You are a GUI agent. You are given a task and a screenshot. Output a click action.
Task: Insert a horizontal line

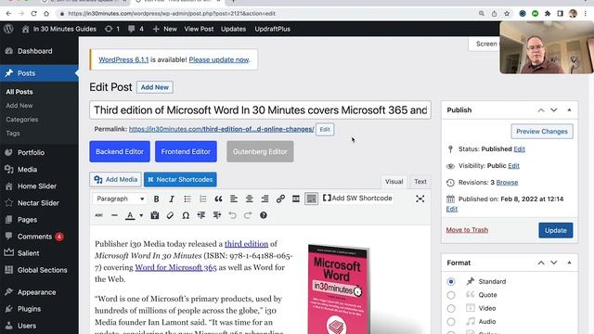tap(114, 215)
